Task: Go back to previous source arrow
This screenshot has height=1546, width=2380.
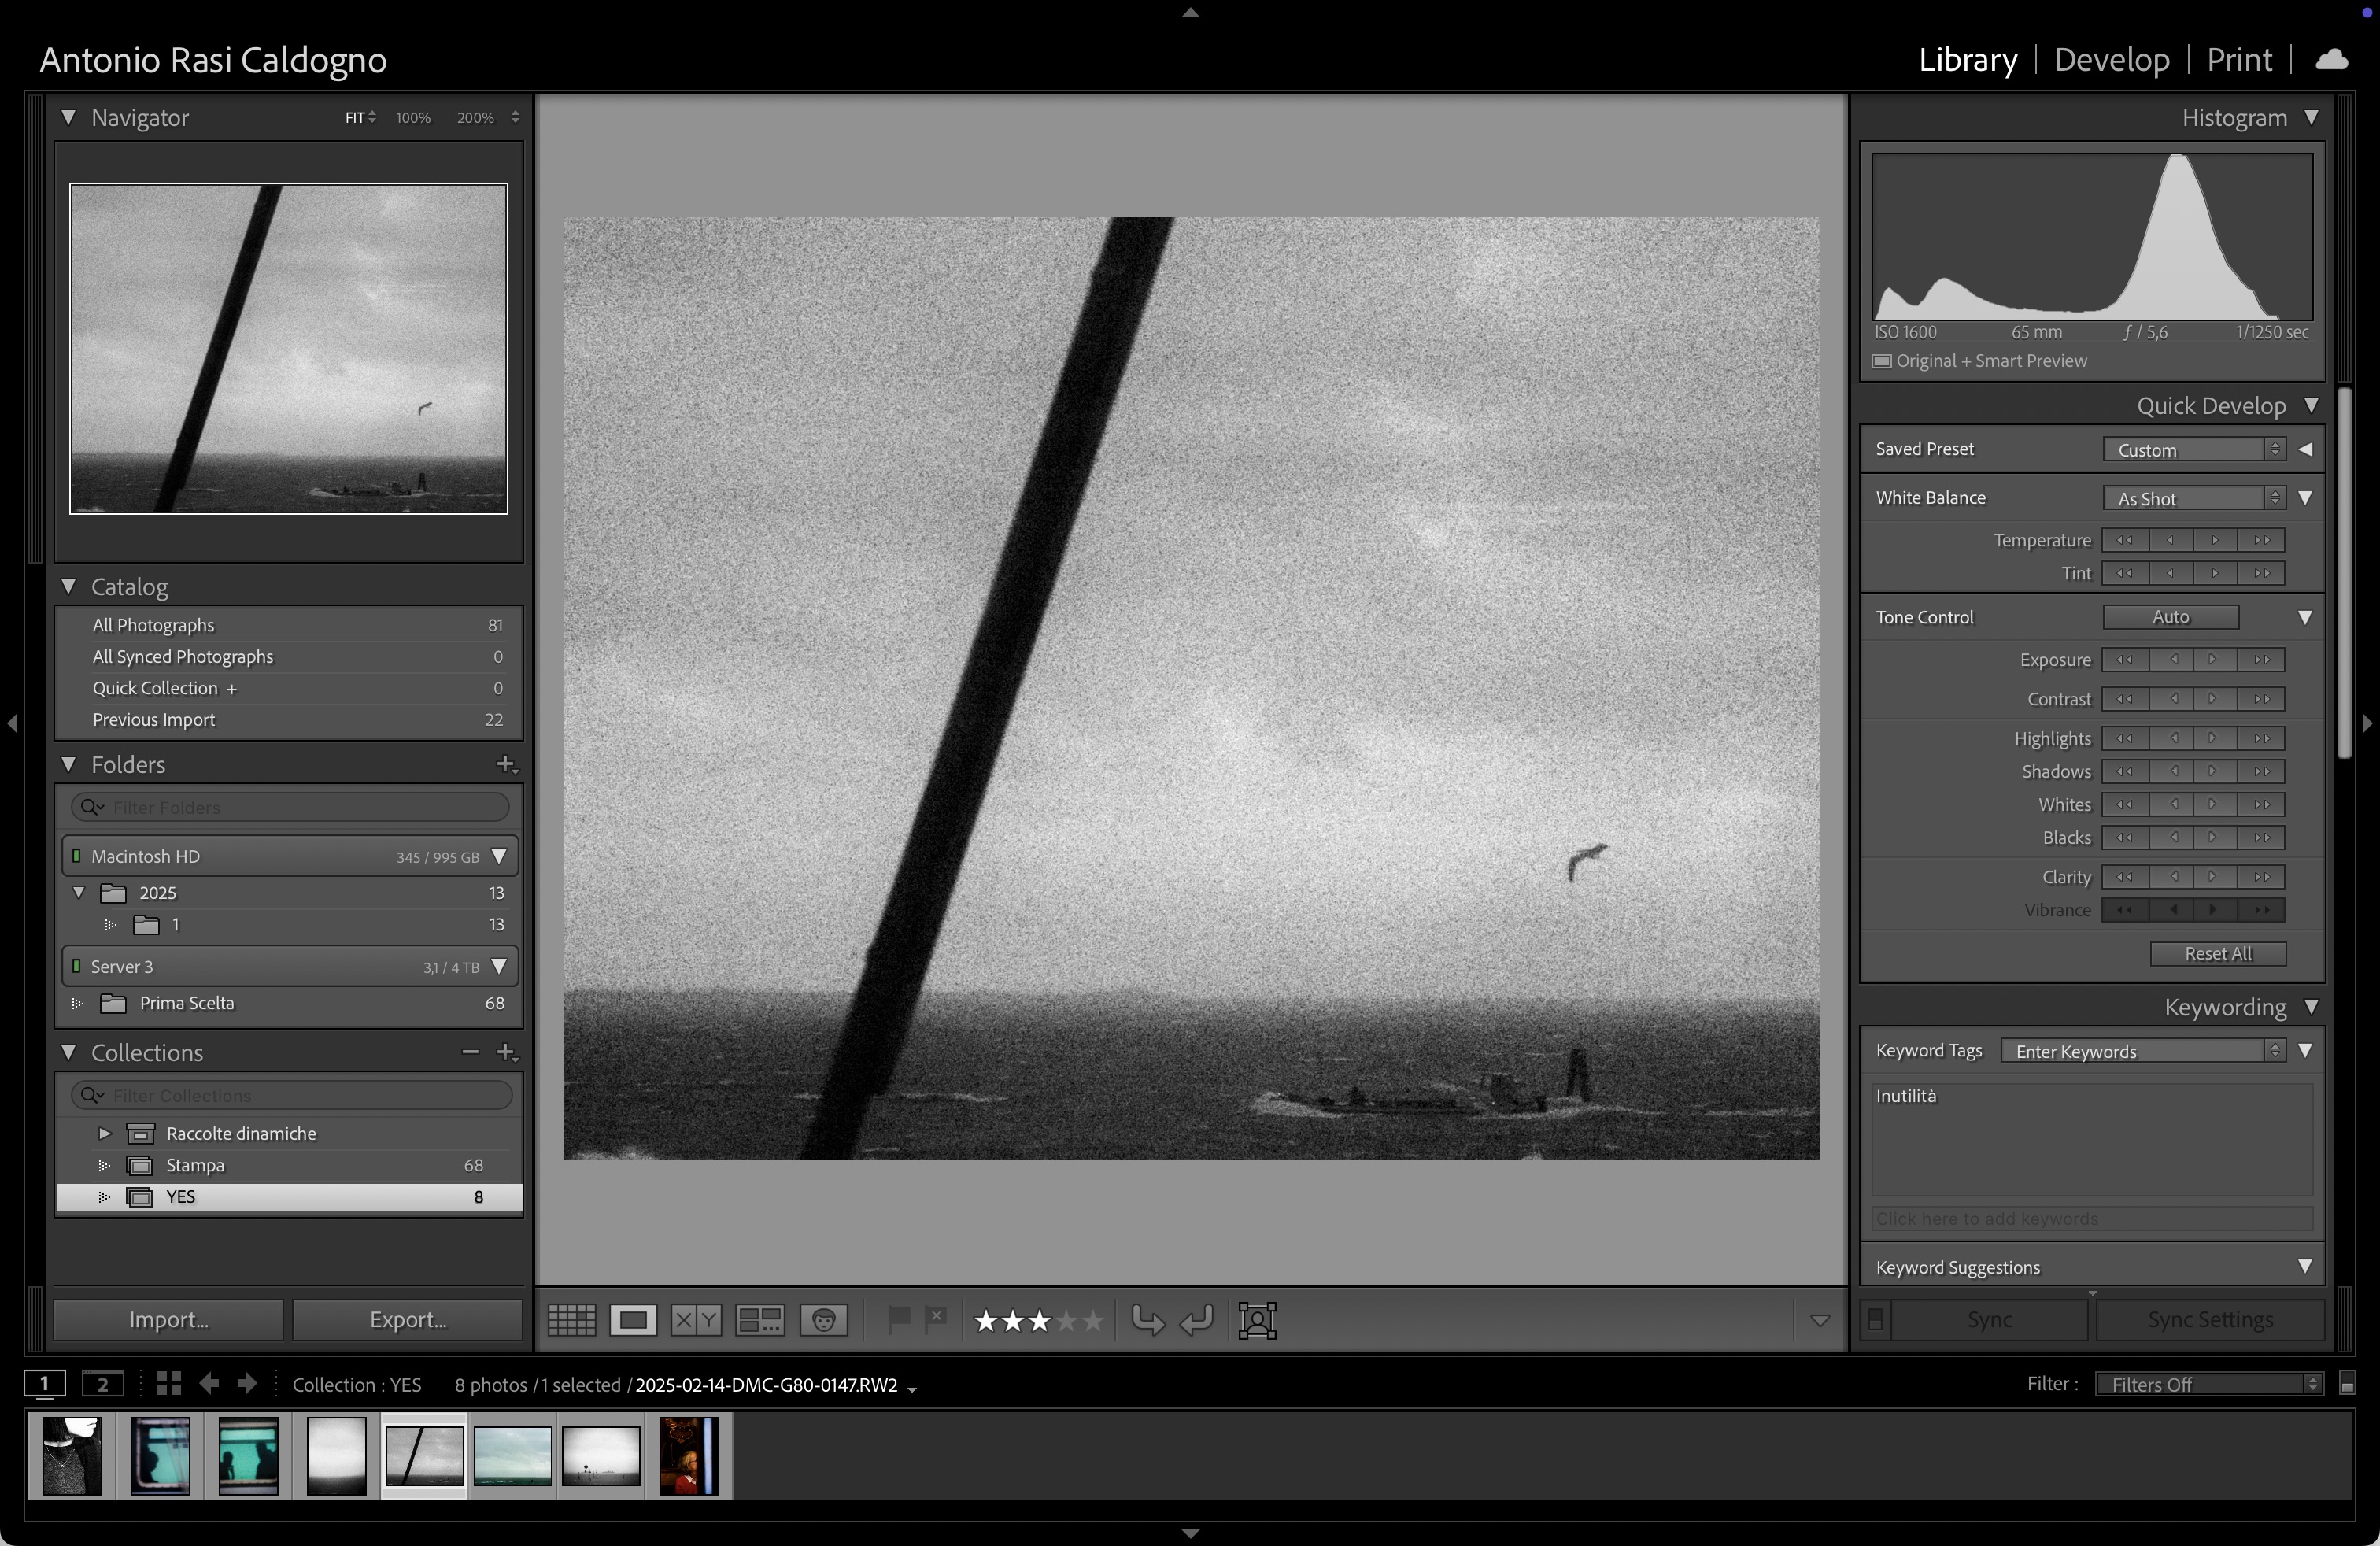Action: tap(209, 1384)
